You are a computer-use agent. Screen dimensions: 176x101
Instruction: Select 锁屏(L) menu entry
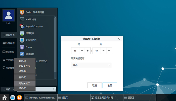(22, 61)
